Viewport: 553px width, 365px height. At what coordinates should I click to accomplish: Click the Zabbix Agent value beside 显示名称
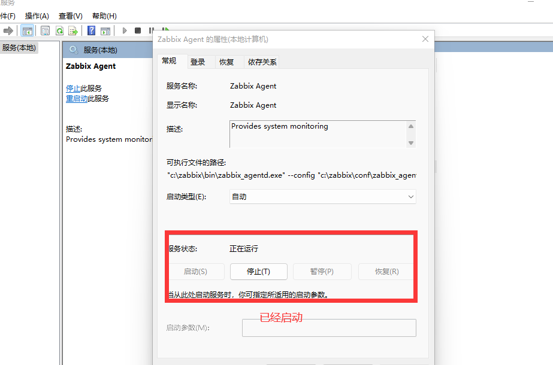click(x=253, y=105)
